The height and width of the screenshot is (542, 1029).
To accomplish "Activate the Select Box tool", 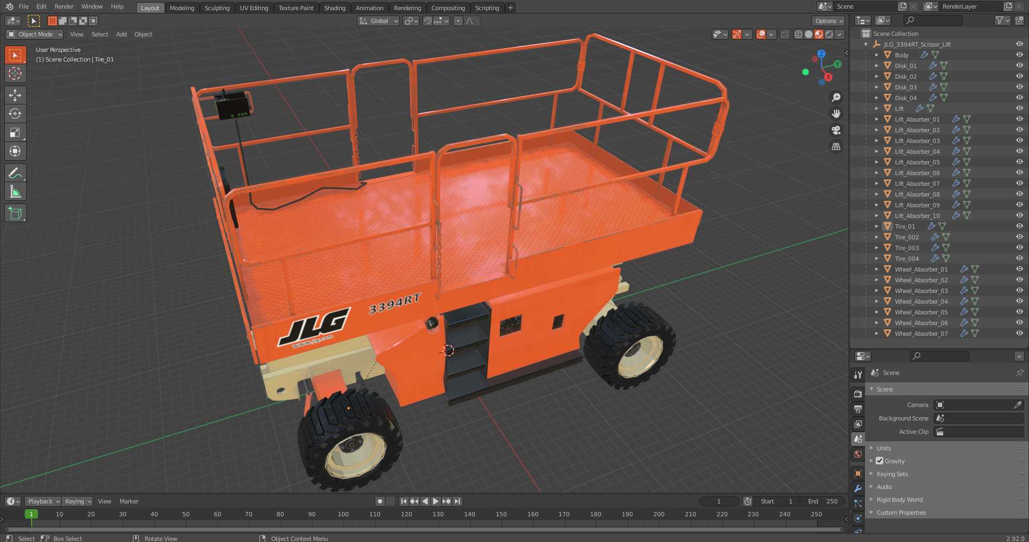I will [x=15, y=55].
